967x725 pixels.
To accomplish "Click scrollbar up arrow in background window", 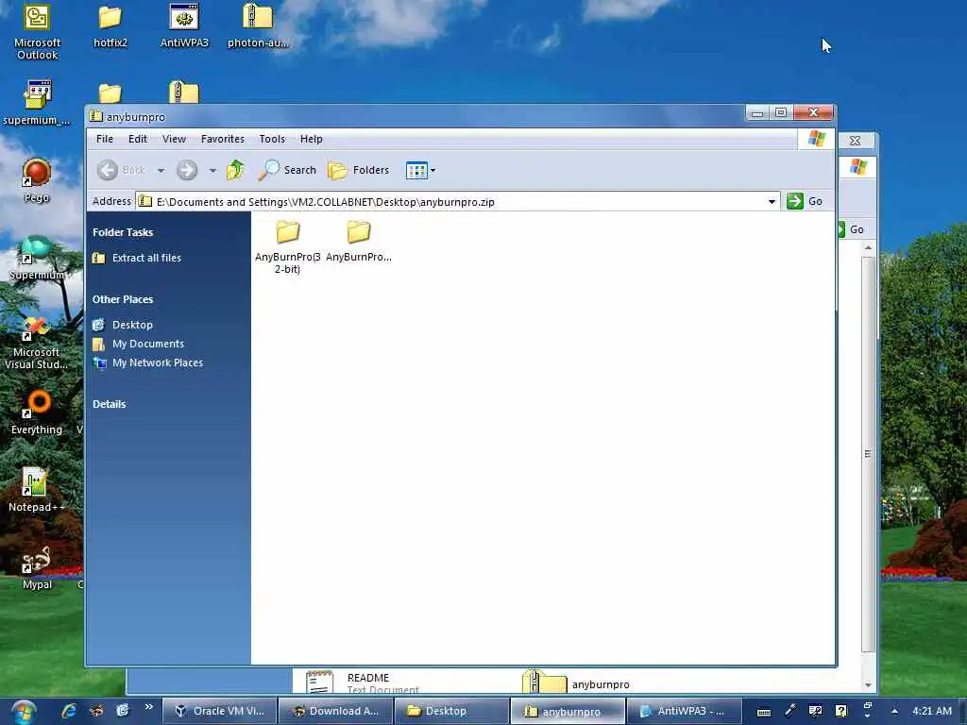I will click(869, 247).
